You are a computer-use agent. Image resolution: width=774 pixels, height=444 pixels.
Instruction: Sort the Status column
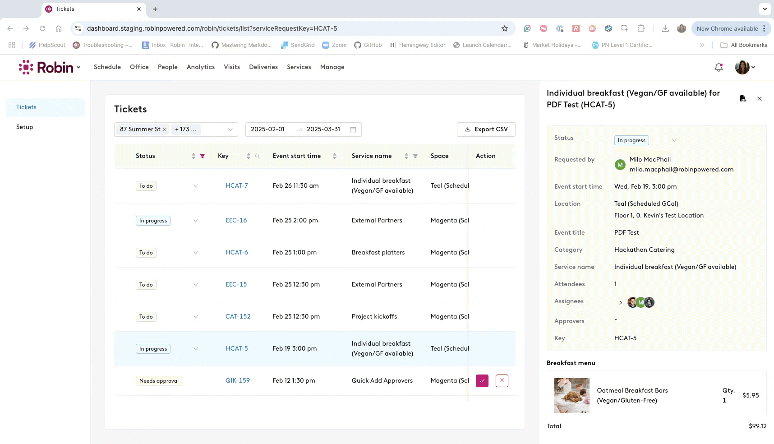pos(193,156)
